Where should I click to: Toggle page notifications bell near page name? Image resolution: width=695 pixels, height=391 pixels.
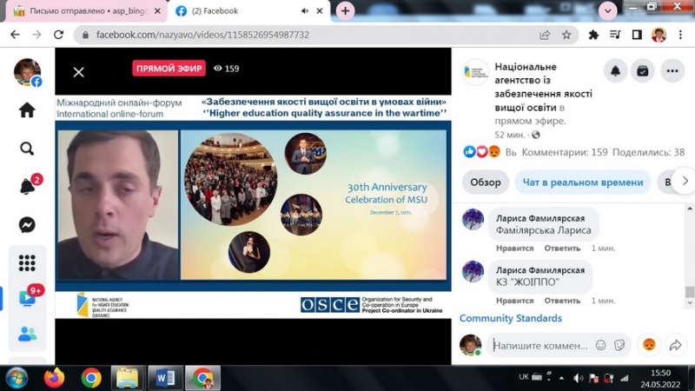[615, 71]
